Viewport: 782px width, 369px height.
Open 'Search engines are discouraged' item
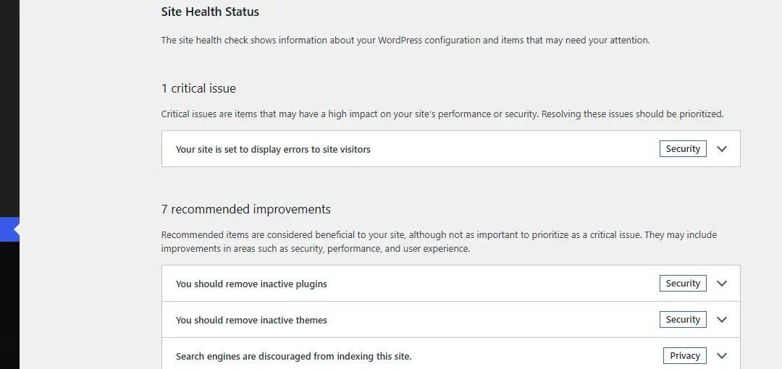(451, 355)
